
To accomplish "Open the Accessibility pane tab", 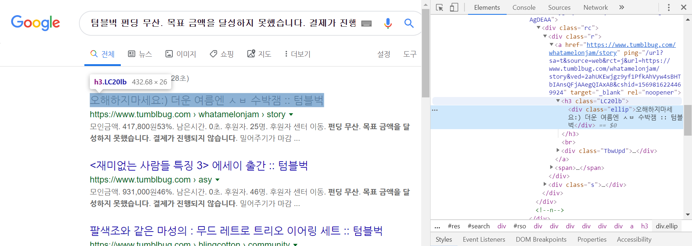I will point(634,240).
